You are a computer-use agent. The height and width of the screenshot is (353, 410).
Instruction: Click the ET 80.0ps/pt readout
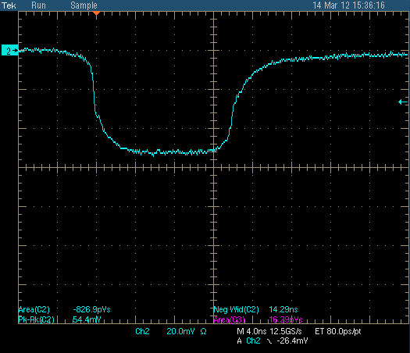point(338,331)
